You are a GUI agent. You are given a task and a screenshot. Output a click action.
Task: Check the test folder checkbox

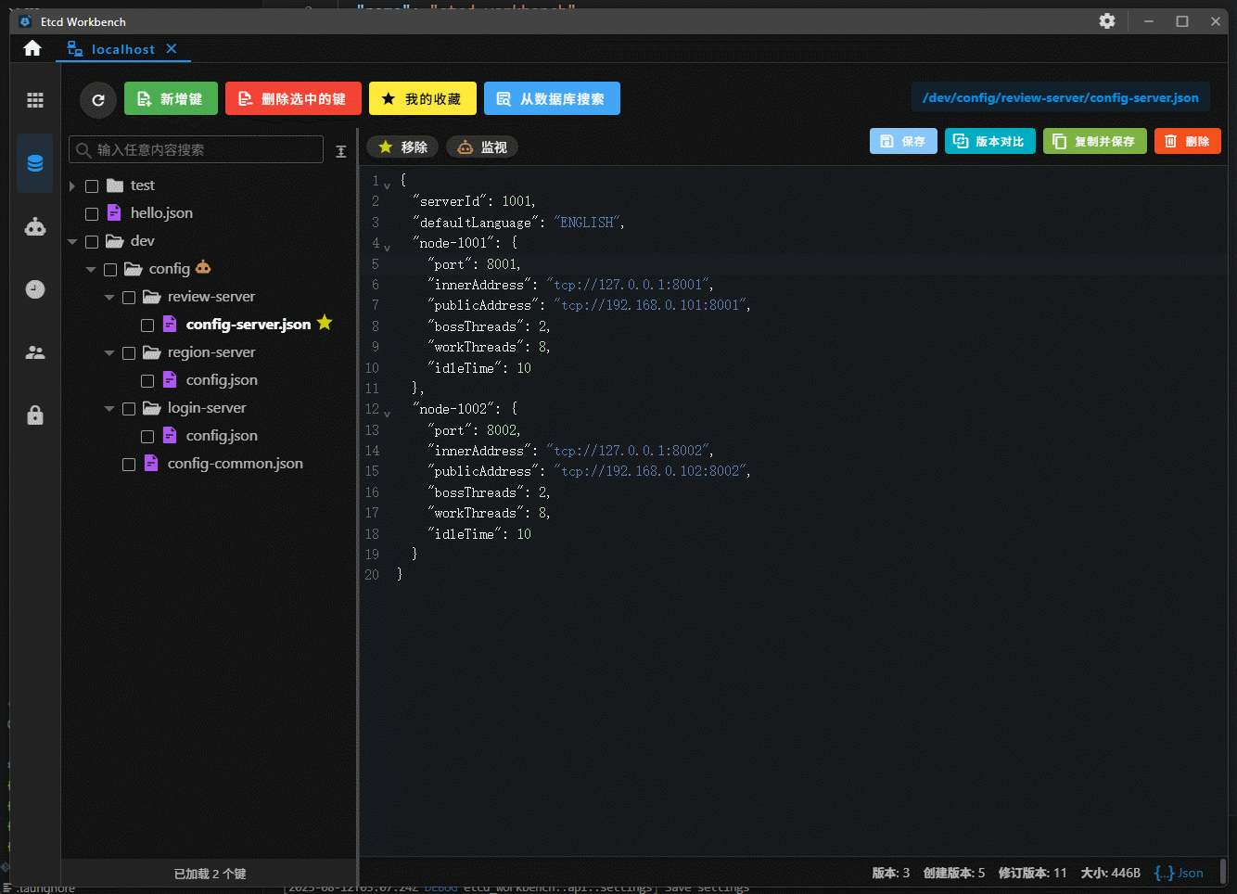point(92,186)
